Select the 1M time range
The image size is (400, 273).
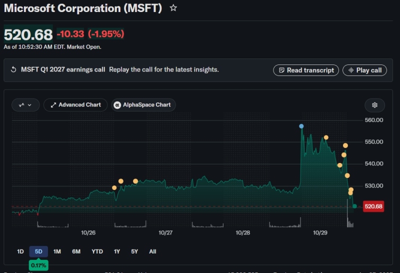point(57,251)
